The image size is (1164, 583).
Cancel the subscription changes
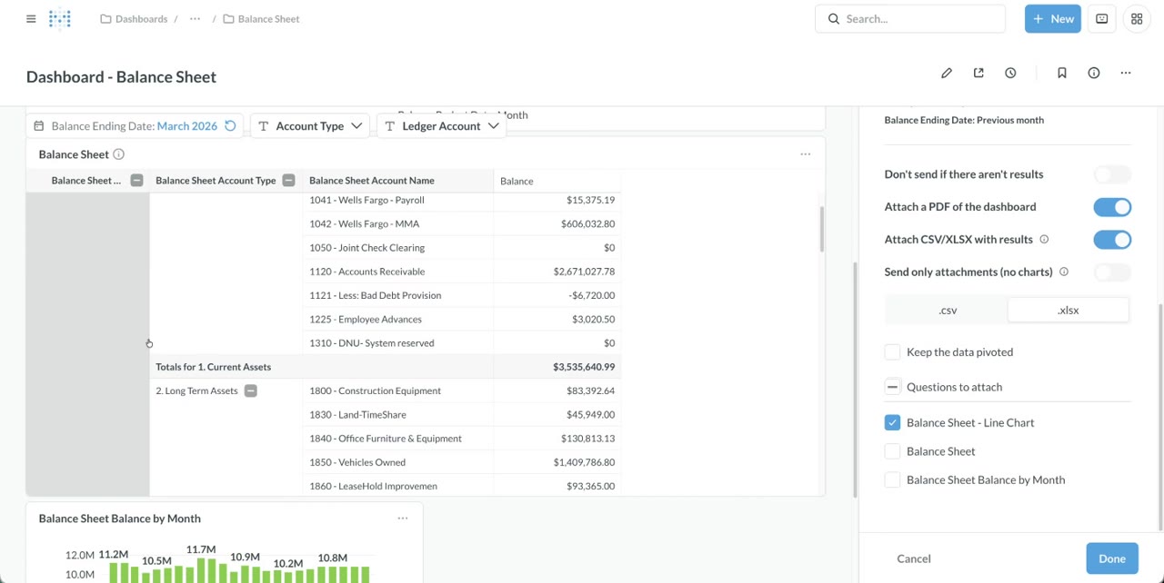tap(914, 558)
